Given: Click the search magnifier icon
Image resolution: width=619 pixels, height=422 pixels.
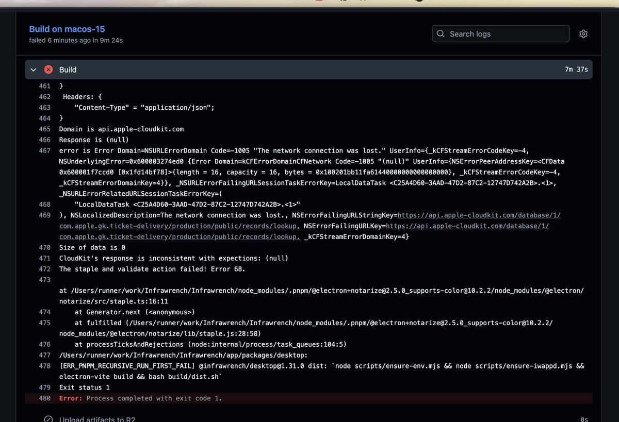Looking at the screenshot, I should (441, 34).
